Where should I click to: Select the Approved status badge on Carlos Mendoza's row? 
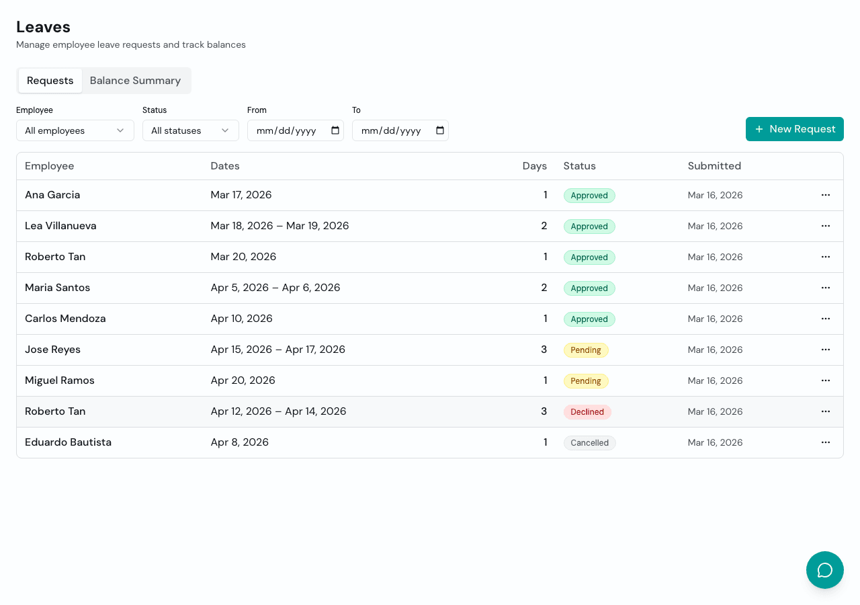pyautogui.click(x=589, y=319)
